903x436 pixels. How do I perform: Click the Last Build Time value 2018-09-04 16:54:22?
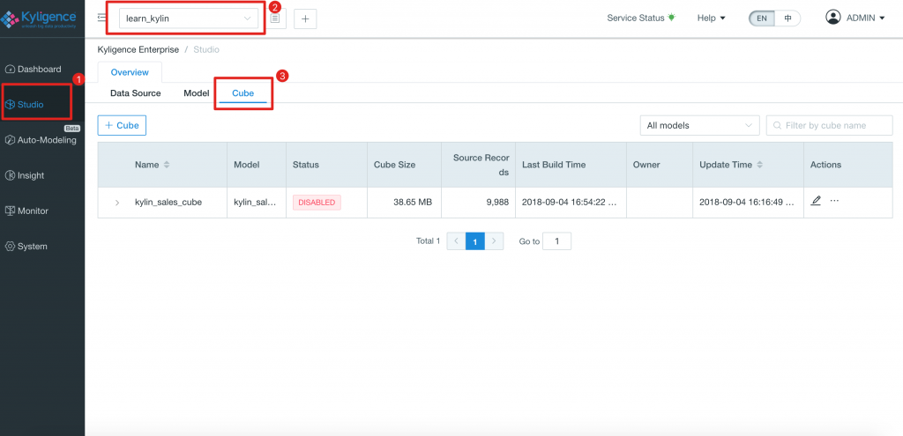click(x=571, y=203)
